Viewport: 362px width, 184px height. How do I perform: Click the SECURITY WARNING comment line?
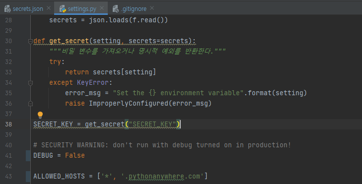point(162,145)
